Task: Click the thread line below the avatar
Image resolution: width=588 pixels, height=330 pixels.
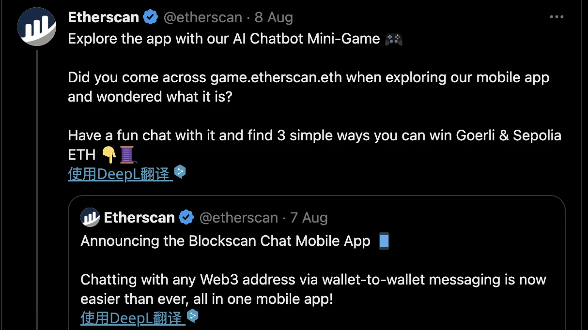Action: pyautogui.click(x=36, y=194)
